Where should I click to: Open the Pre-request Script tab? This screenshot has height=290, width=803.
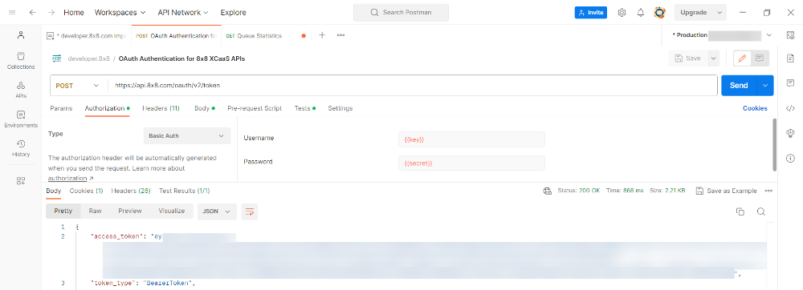(x=255, y=108)
